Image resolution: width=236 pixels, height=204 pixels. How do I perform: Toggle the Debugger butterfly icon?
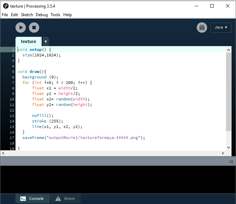pos(202,28)
